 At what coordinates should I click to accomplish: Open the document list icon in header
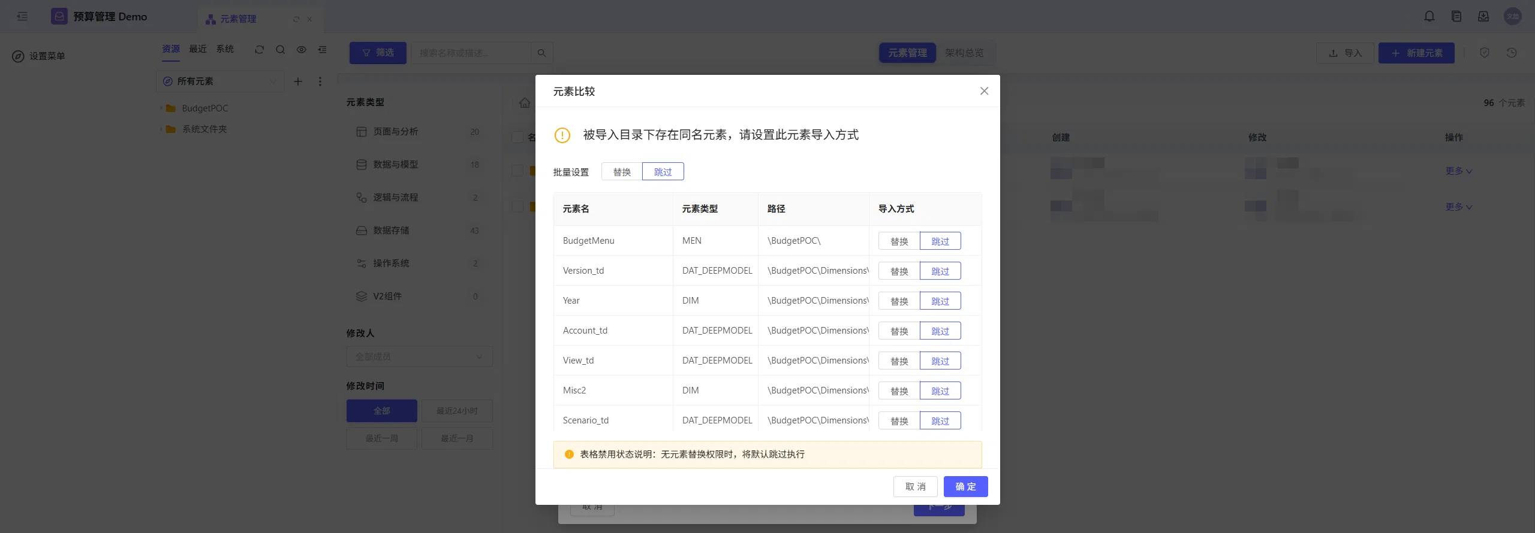1456,16
